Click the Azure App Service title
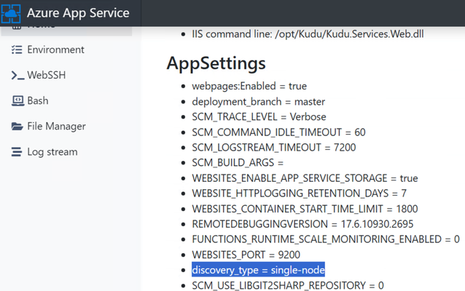Viewport: 465px width, 291px height. click(78, 13)
